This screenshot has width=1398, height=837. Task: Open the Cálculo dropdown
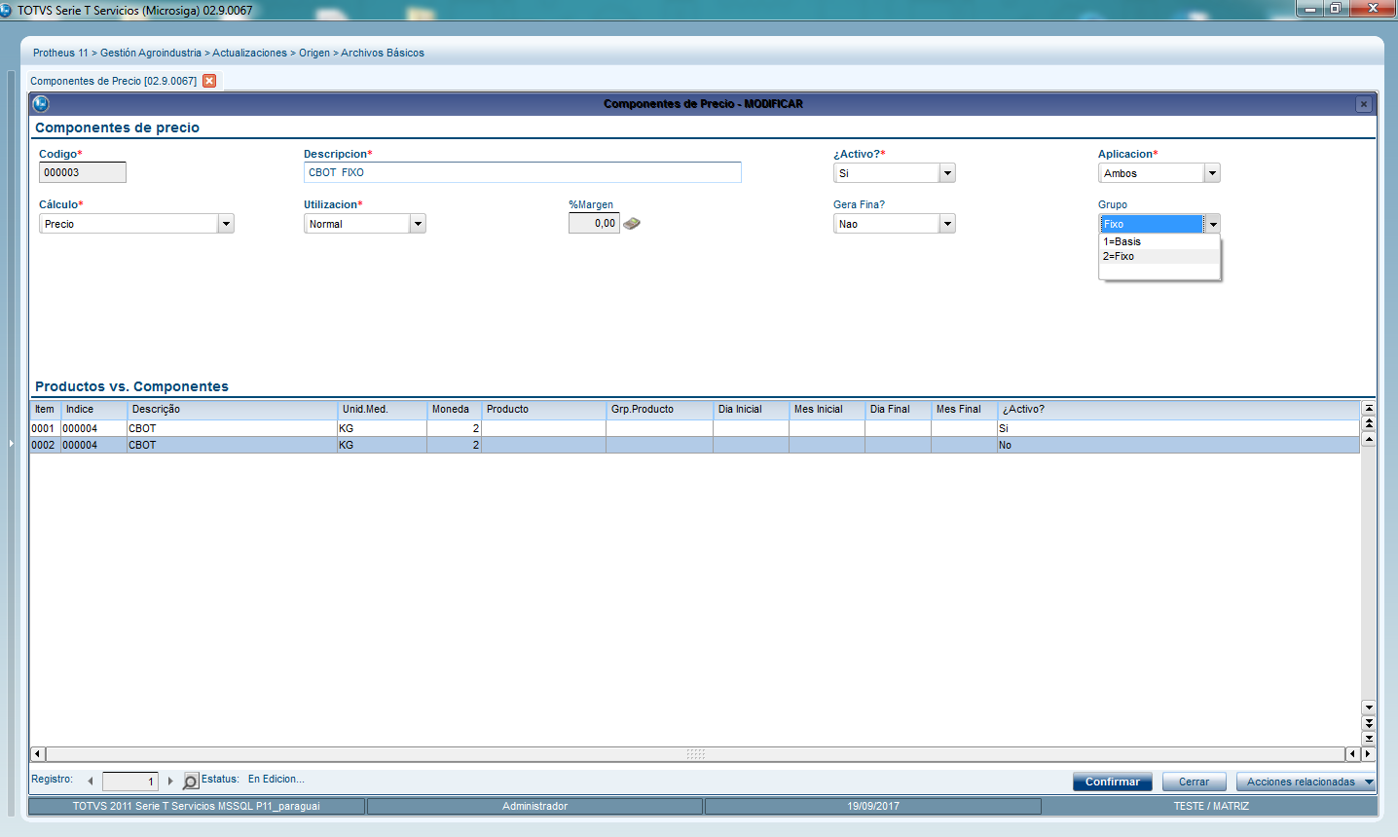coord(226,224)
